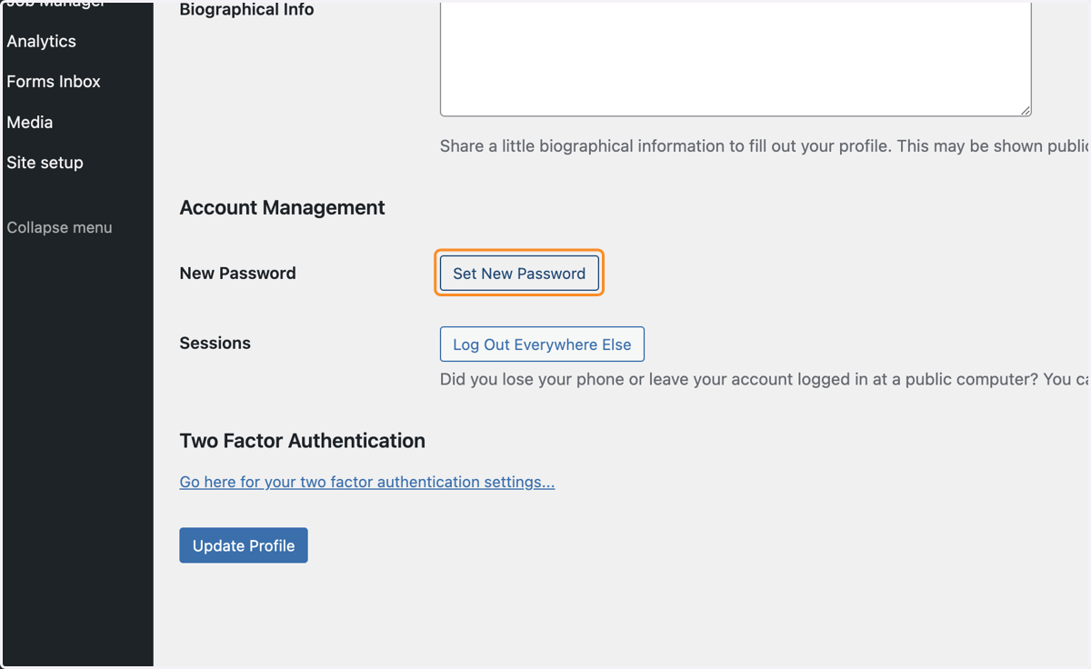Click the 'Share a little biographical information' description
This screenshot has height=669, width=1091.
pos(764,145)
